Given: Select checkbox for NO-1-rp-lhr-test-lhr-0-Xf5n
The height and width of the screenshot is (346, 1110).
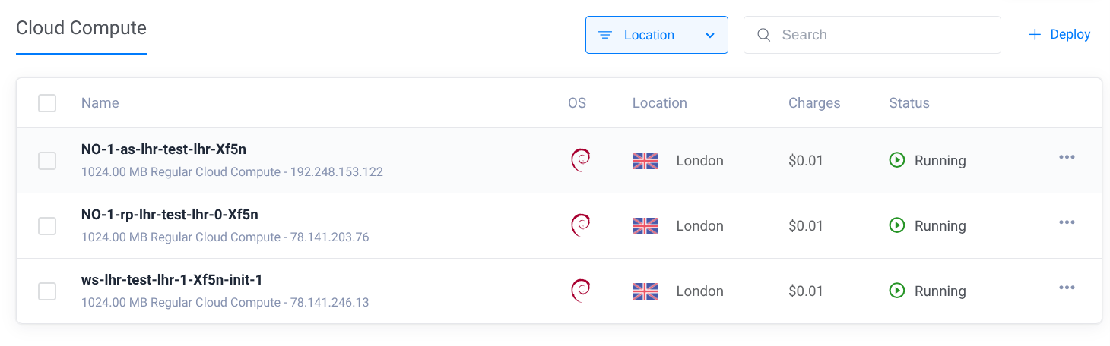Looking at the screenshot, I should tap(47, 225).
